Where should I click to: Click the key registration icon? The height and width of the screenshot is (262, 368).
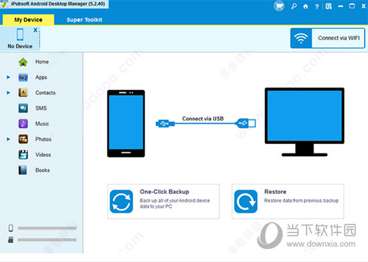pyautogui.click(x=294, y=6)
